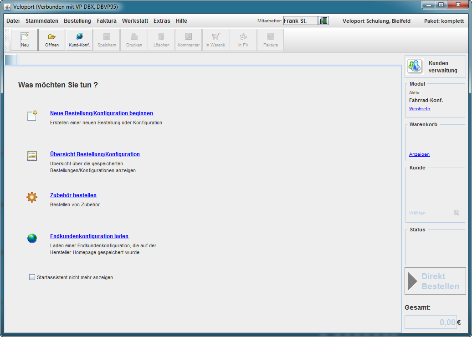Viewport: 472px width, 337px height.
Task: Follow 'Neue Bestellung/Konfiguration beginnen' link
Action: click(102, 113)
